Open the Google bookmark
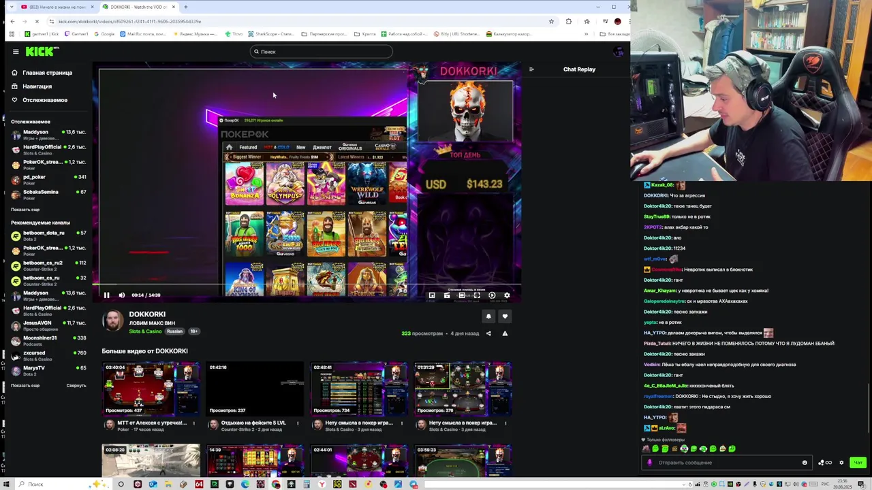The image size is (872, 490). (104, 34)
